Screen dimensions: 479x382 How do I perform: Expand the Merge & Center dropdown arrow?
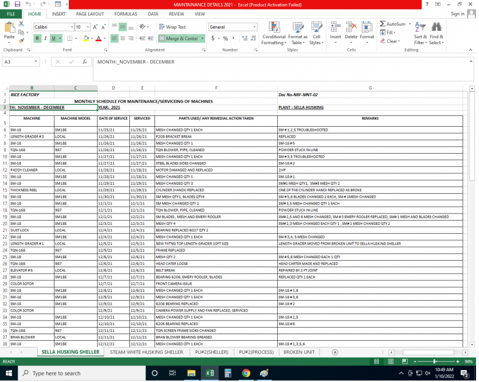pos(202,38)
